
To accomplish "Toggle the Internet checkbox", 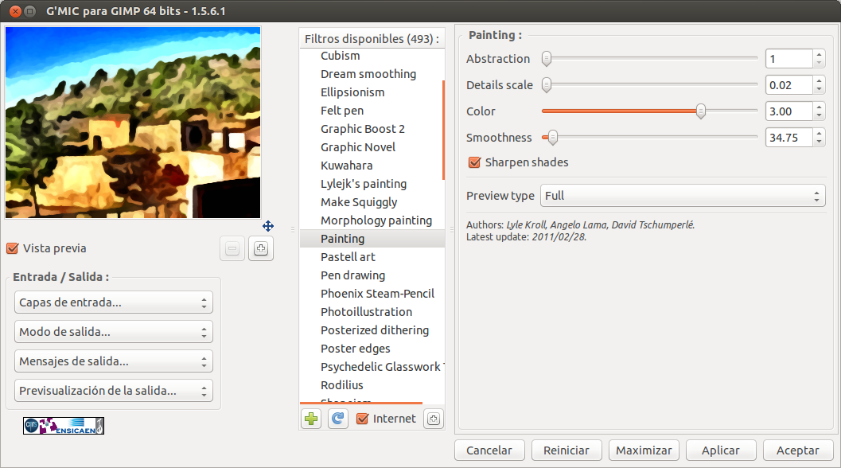I will pos(363,419).
